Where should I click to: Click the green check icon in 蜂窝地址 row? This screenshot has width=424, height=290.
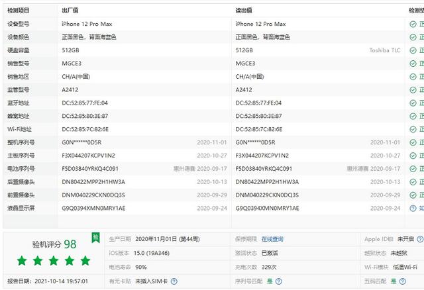click(x=413, y=117)
